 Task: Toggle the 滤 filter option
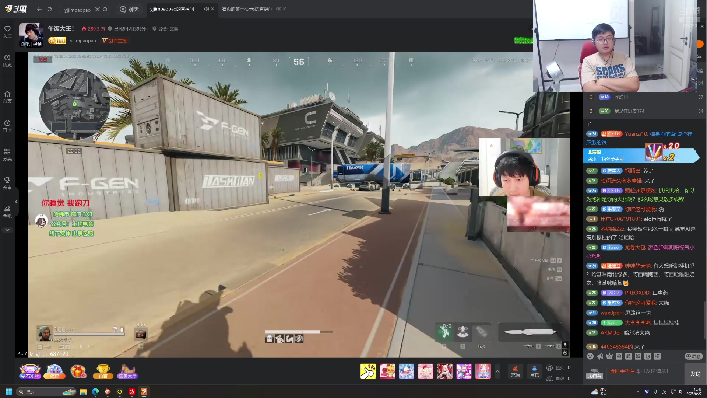tap(638, 356)
